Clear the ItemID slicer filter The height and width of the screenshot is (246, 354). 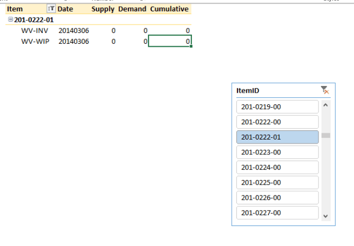[324, 90]
